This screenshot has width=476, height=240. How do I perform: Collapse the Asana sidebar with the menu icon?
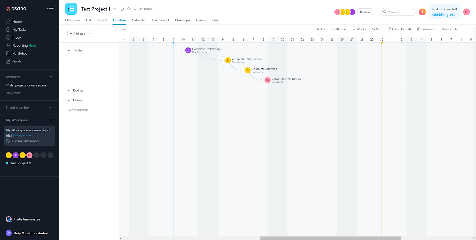tap(50, 9)
